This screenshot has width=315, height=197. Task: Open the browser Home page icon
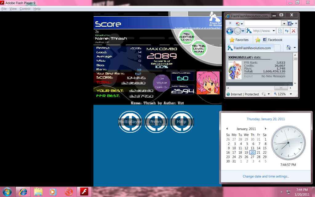(289, 48)
